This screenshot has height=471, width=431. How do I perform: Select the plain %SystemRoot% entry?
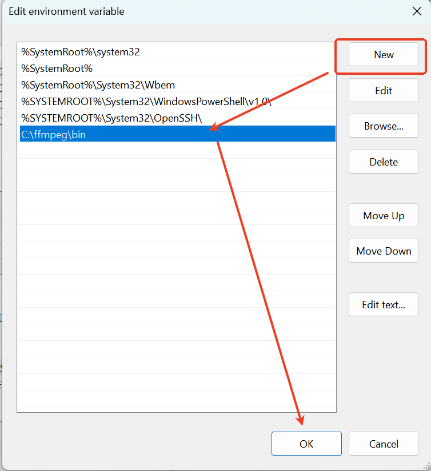177,68
